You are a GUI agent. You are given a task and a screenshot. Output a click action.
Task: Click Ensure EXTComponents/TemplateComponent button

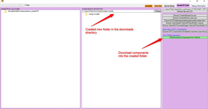(x=185, y=32)
